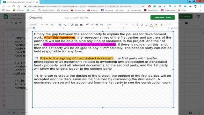This screenshot has width=204, height=115.
Task: Open the Adobe Stock bookmark
Action: coord(151,10)
